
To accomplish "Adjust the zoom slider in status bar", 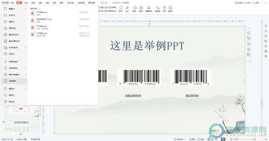I will (255, 139).
